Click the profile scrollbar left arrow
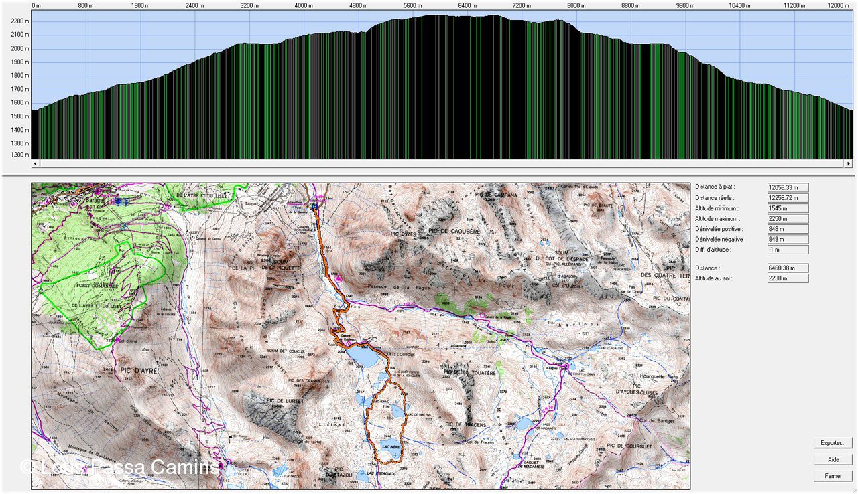This screenshot has width=858, height=494. click(36, 163)
